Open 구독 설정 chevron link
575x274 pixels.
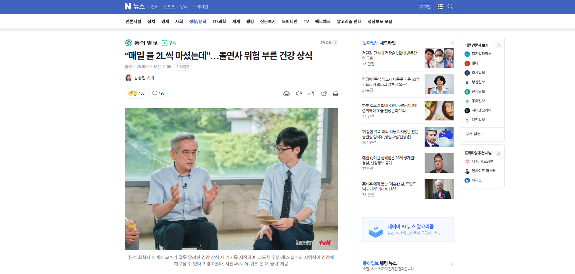pos(475,134)
